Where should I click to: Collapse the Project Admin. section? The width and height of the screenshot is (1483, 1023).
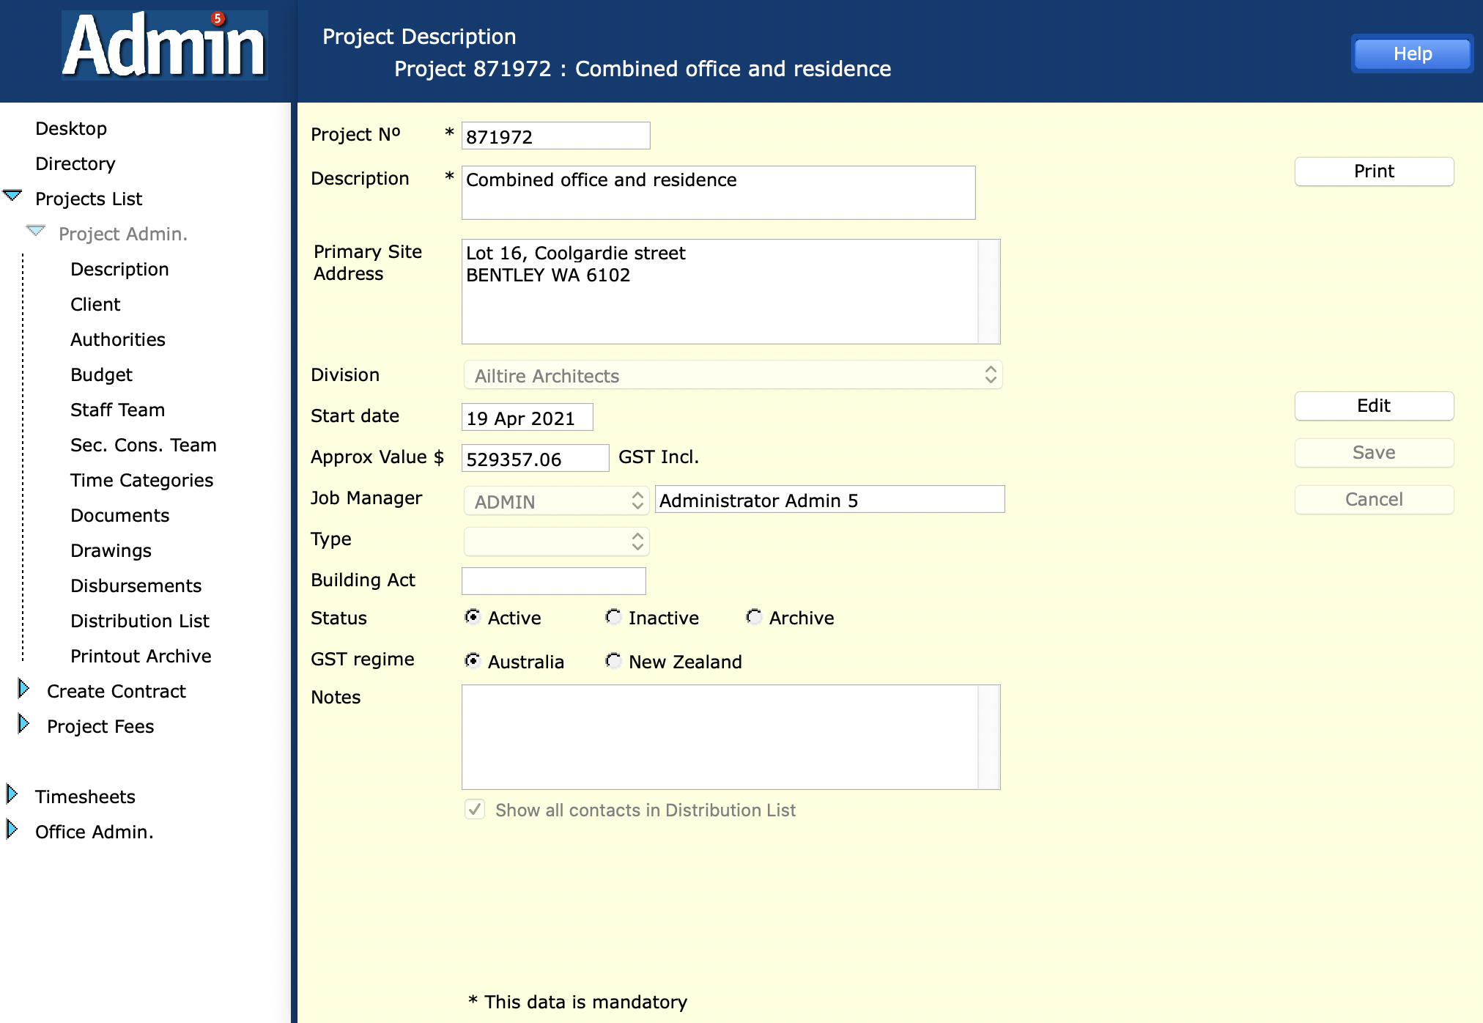pyautogui.click(x=36, y=232)
